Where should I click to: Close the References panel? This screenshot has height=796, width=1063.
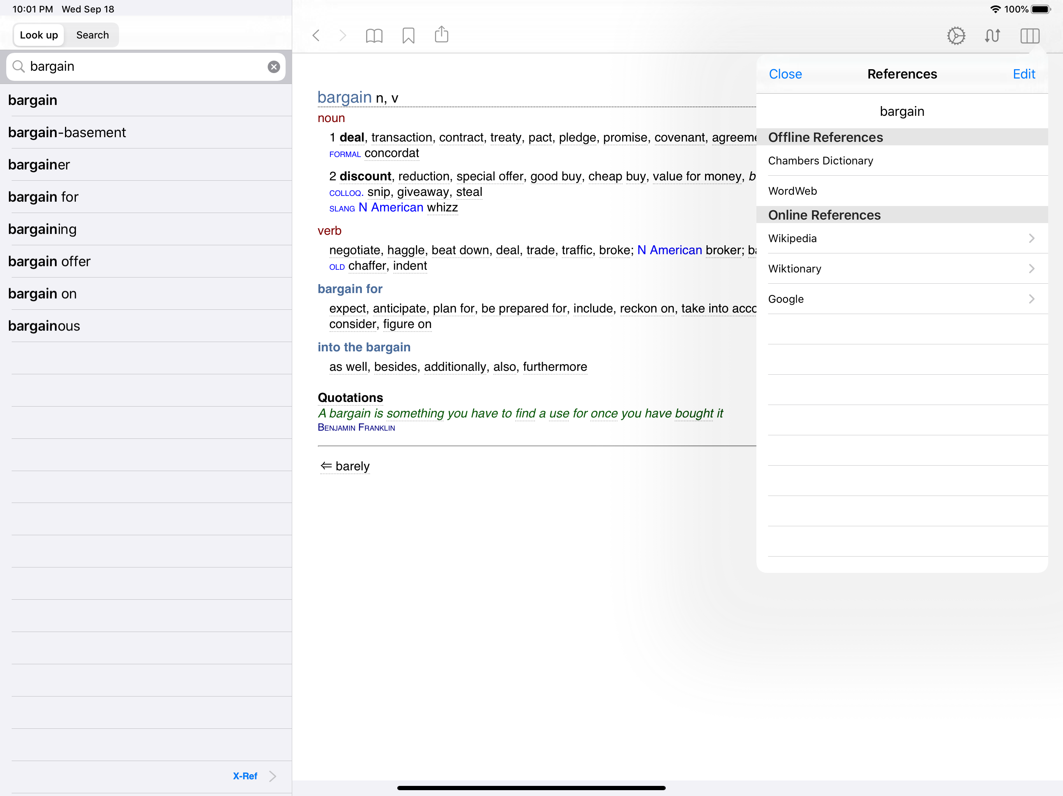(x=785, y=74)
